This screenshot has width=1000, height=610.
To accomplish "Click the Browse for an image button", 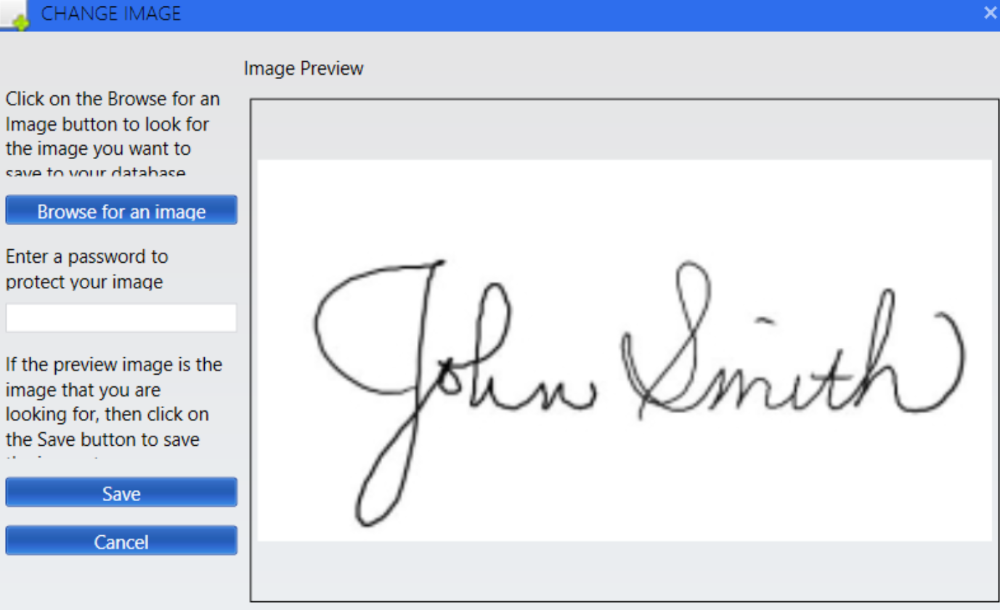I will click(x=121, y=211).
